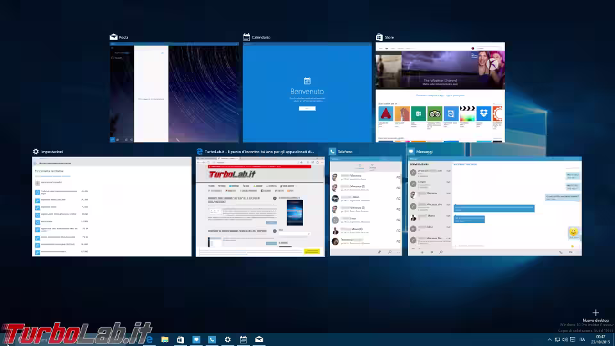Click the Calendario title icon

(246, 37)
